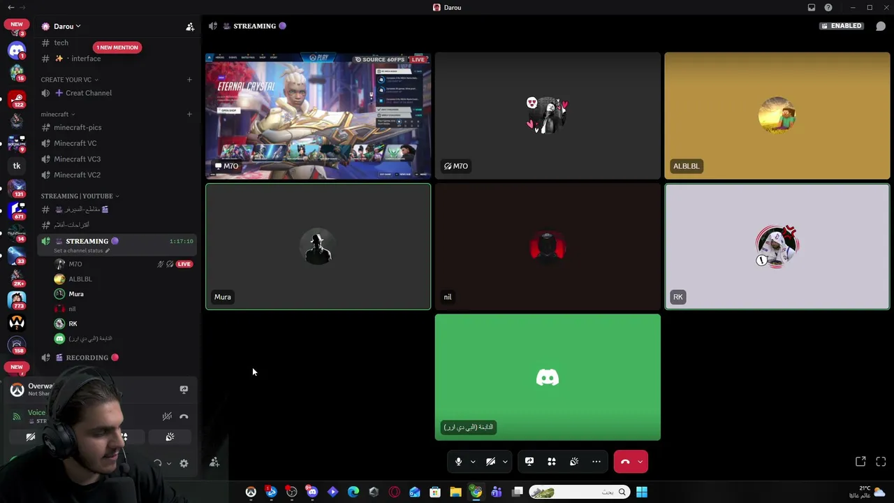894x503 pixels.
Task: Select Mura's video tile
Action: pyautogui.click(x=318, y=247)
